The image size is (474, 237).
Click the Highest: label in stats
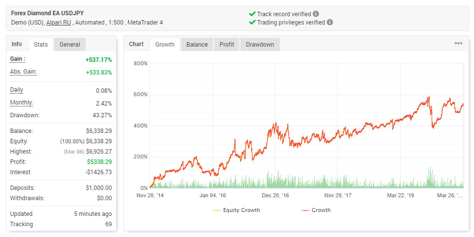click(x=21, y=151)
